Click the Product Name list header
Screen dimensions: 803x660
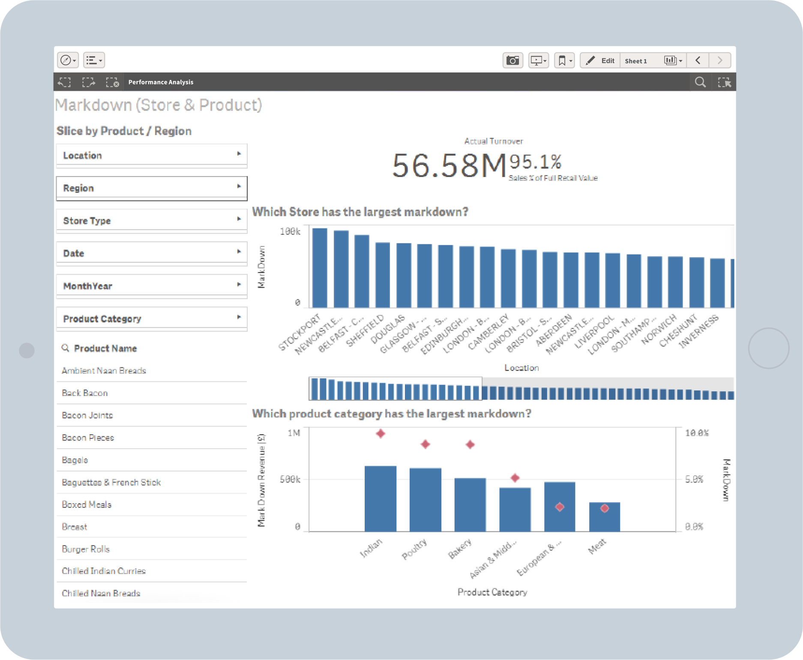click(105, 348)
